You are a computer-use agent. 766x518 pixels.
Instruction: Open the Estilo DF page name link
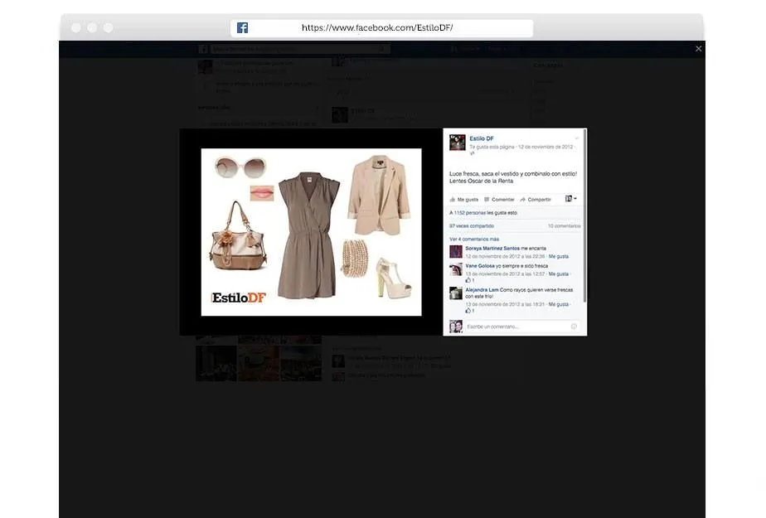click(482, 138)
